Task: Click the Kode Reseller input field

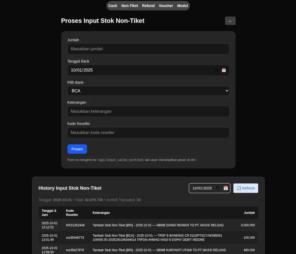Action: tap(148, 133)
